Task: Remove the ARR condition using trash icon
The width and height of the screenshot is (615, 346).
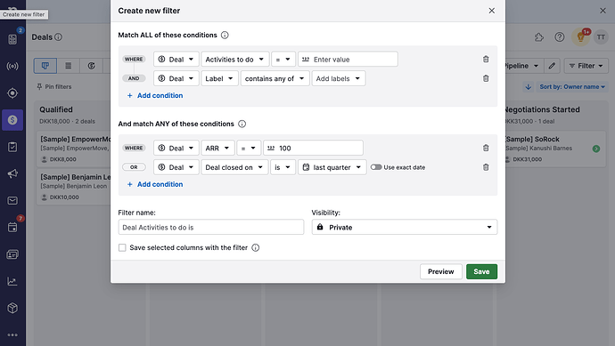Action: coord(486,148)
